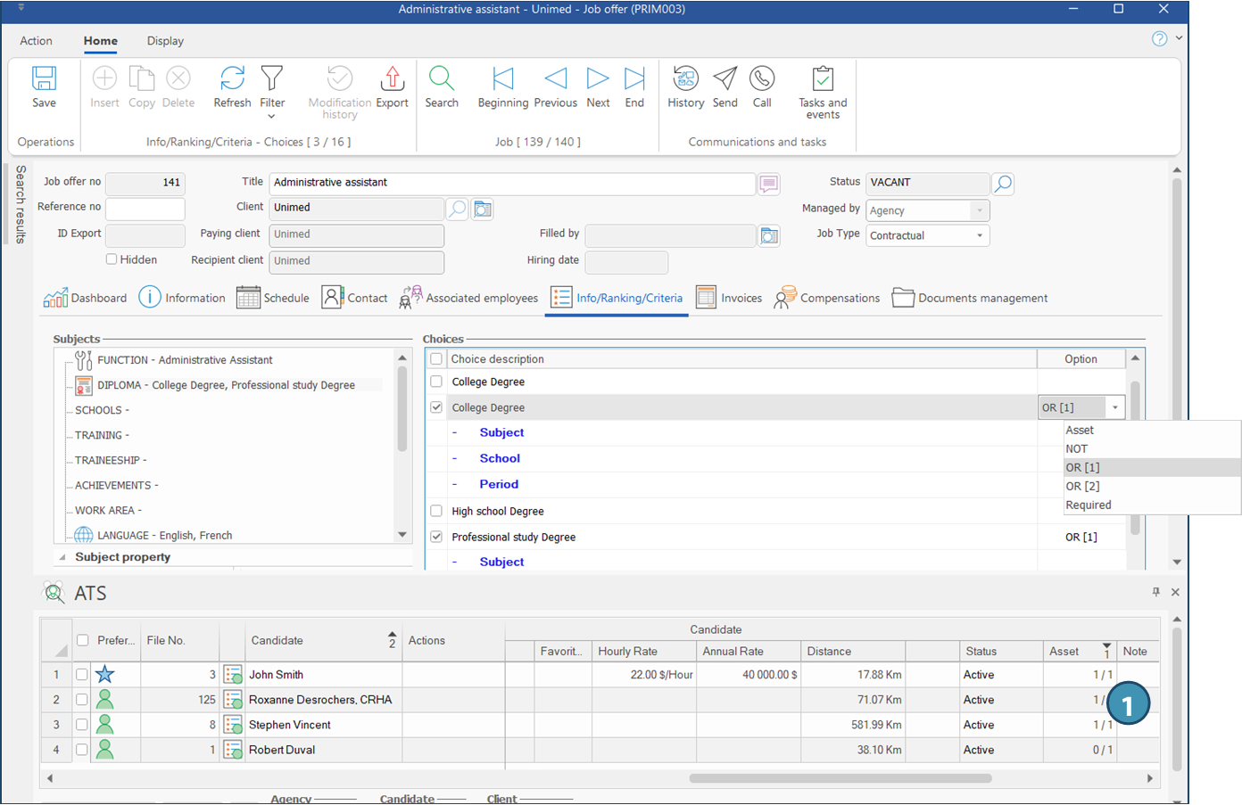Click the ATS horizontal scrollbar
The width and height of the screenshot is (1242, 805).
(x=840, y=778)
